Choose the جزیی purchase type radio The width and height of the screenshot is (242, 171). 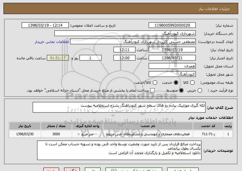click(200, 90)
